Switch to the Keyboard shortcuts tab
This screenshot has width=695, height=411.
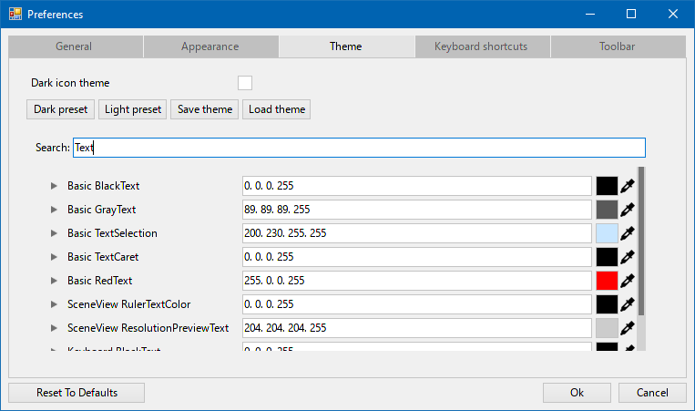tap(481, 46)
